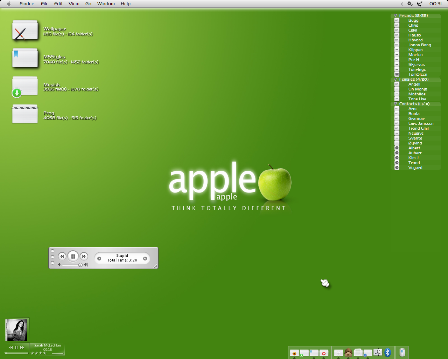Click the gears icon in menu bar
The height and width of the screenshot is (359, 448).
click(x=410, y=4)
